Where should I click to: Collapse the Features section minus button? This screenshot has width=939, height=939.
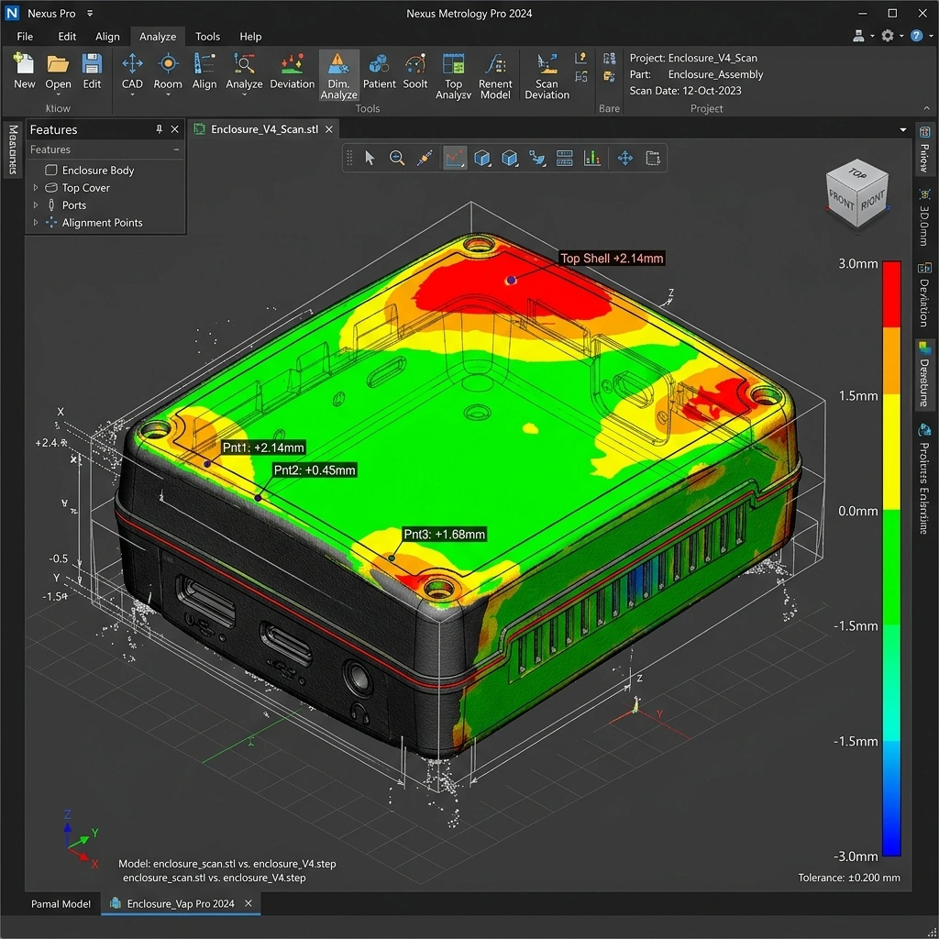click(176, 149)
